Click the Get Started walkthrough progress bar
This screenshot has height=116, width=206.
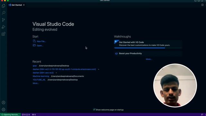[148, 48]
